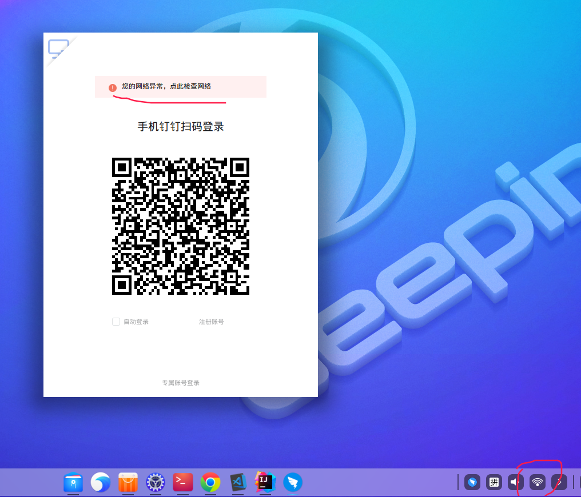581x497 pixels.
Task: Launch IntelliJ IDEA from the dock
Action: [x=265, y=482]
